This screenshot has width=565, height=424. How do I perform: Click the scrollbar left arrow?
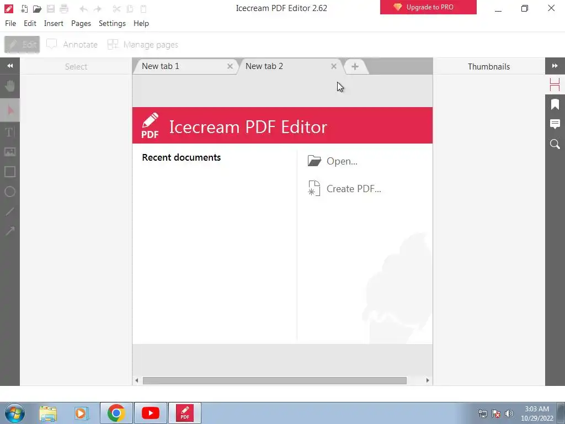click(x=137, y=380)
